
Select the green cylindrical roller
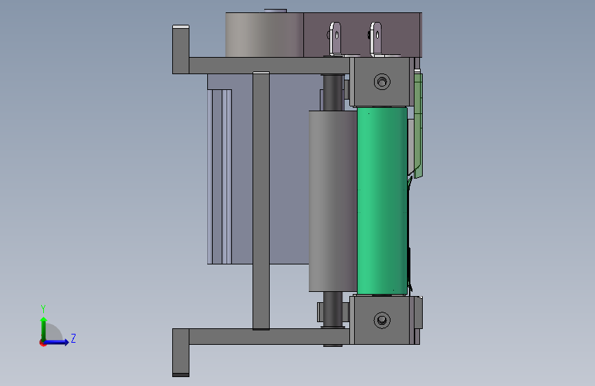click(382, 201)
